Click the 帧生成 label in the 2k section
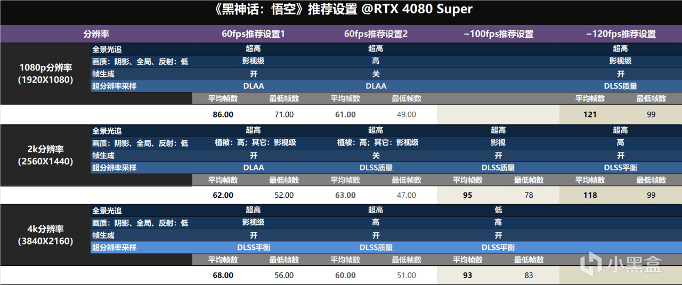Screen dimensions: 682x285 (x=103, y=155)
